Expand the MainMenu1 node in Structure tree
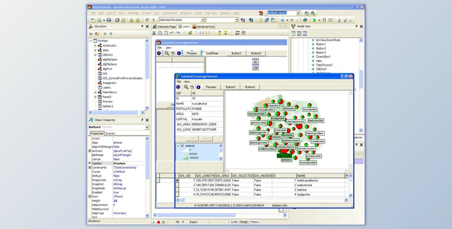This screenshot has width=452, height=229. point(95,92)
